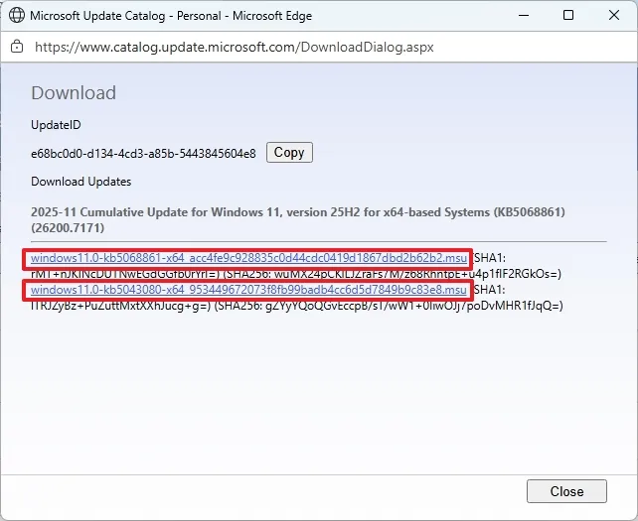The image size is (638, 521).
Task: Close the Edge window using X
Action: [x=614, y=16]
